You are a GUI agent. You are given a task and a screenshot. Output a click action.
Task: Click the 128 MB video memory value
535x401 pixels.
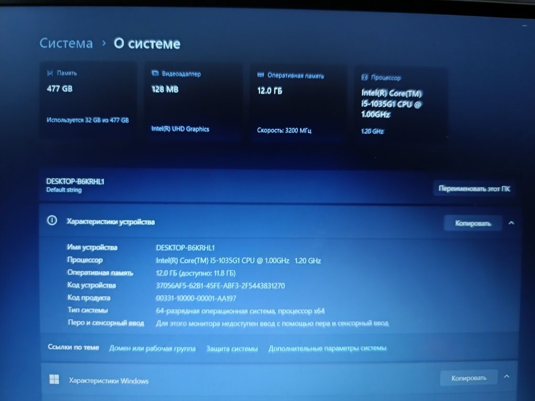165,89
